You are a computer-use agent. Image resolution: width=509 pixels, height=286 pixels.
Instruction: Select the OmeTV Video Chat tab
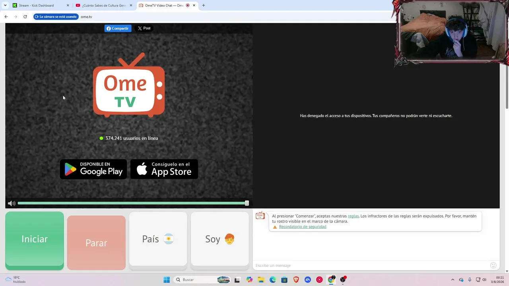click(x=167, y=6)
